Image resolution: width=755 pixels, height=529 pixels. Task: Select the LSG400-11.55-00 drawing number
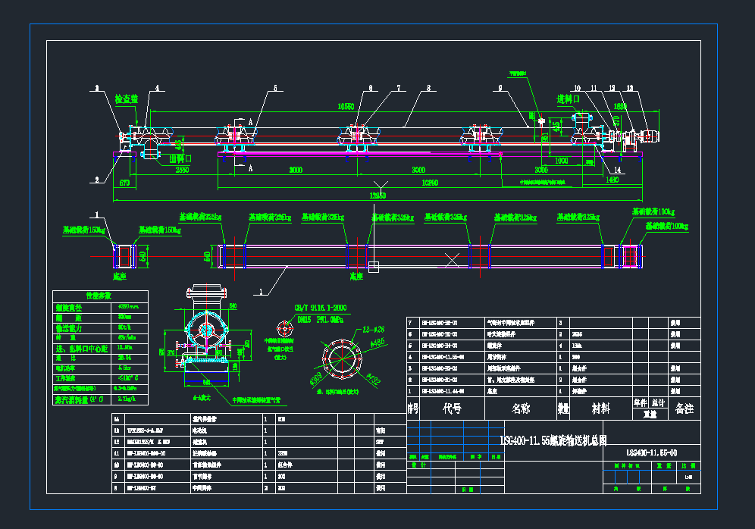tap(651, 452)
